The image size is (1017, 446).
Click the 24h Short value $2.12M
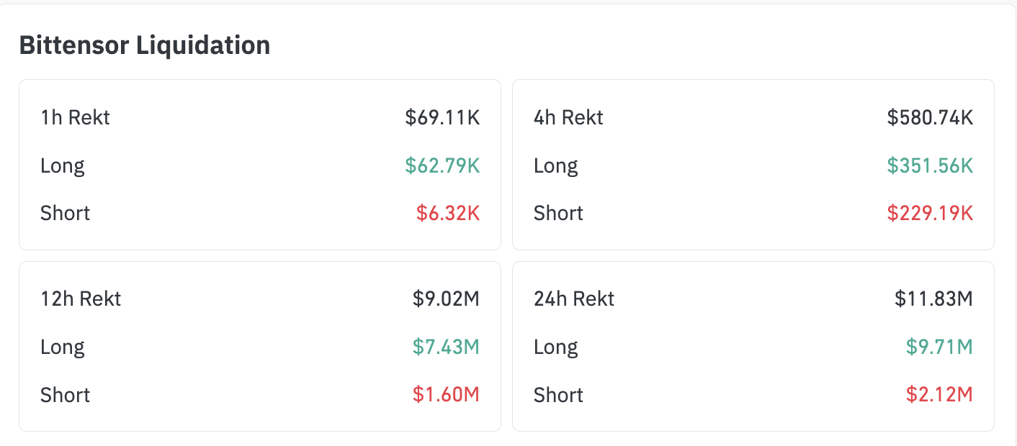939,394
